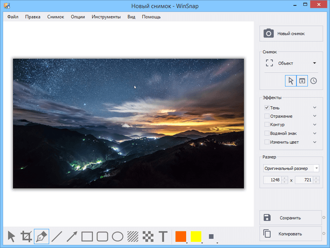Open the Инструменты menu

click(106, 16)
